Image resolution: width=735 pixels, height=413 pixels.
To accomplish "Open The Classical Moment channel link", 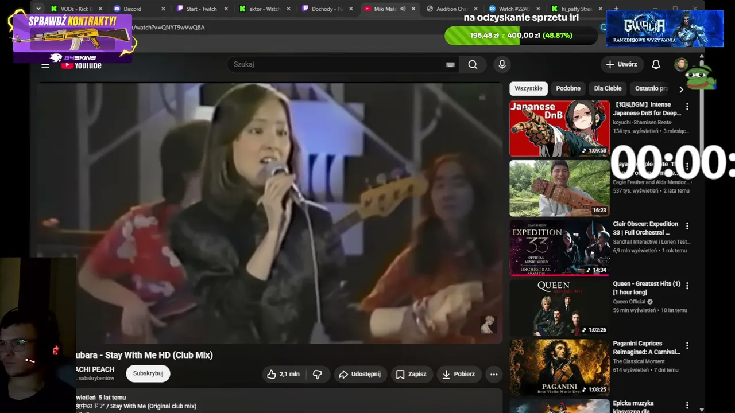I will tap(639, 361).
